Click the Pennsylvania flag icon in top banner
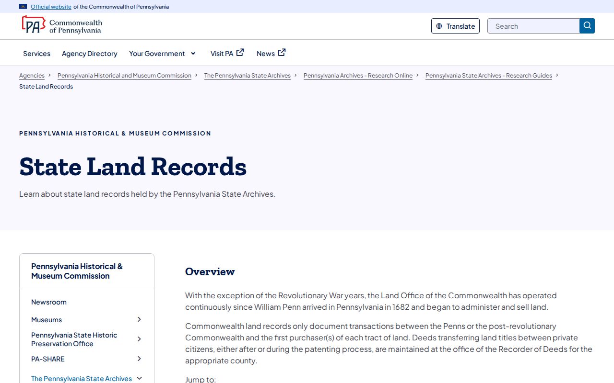 coord(23,7)
